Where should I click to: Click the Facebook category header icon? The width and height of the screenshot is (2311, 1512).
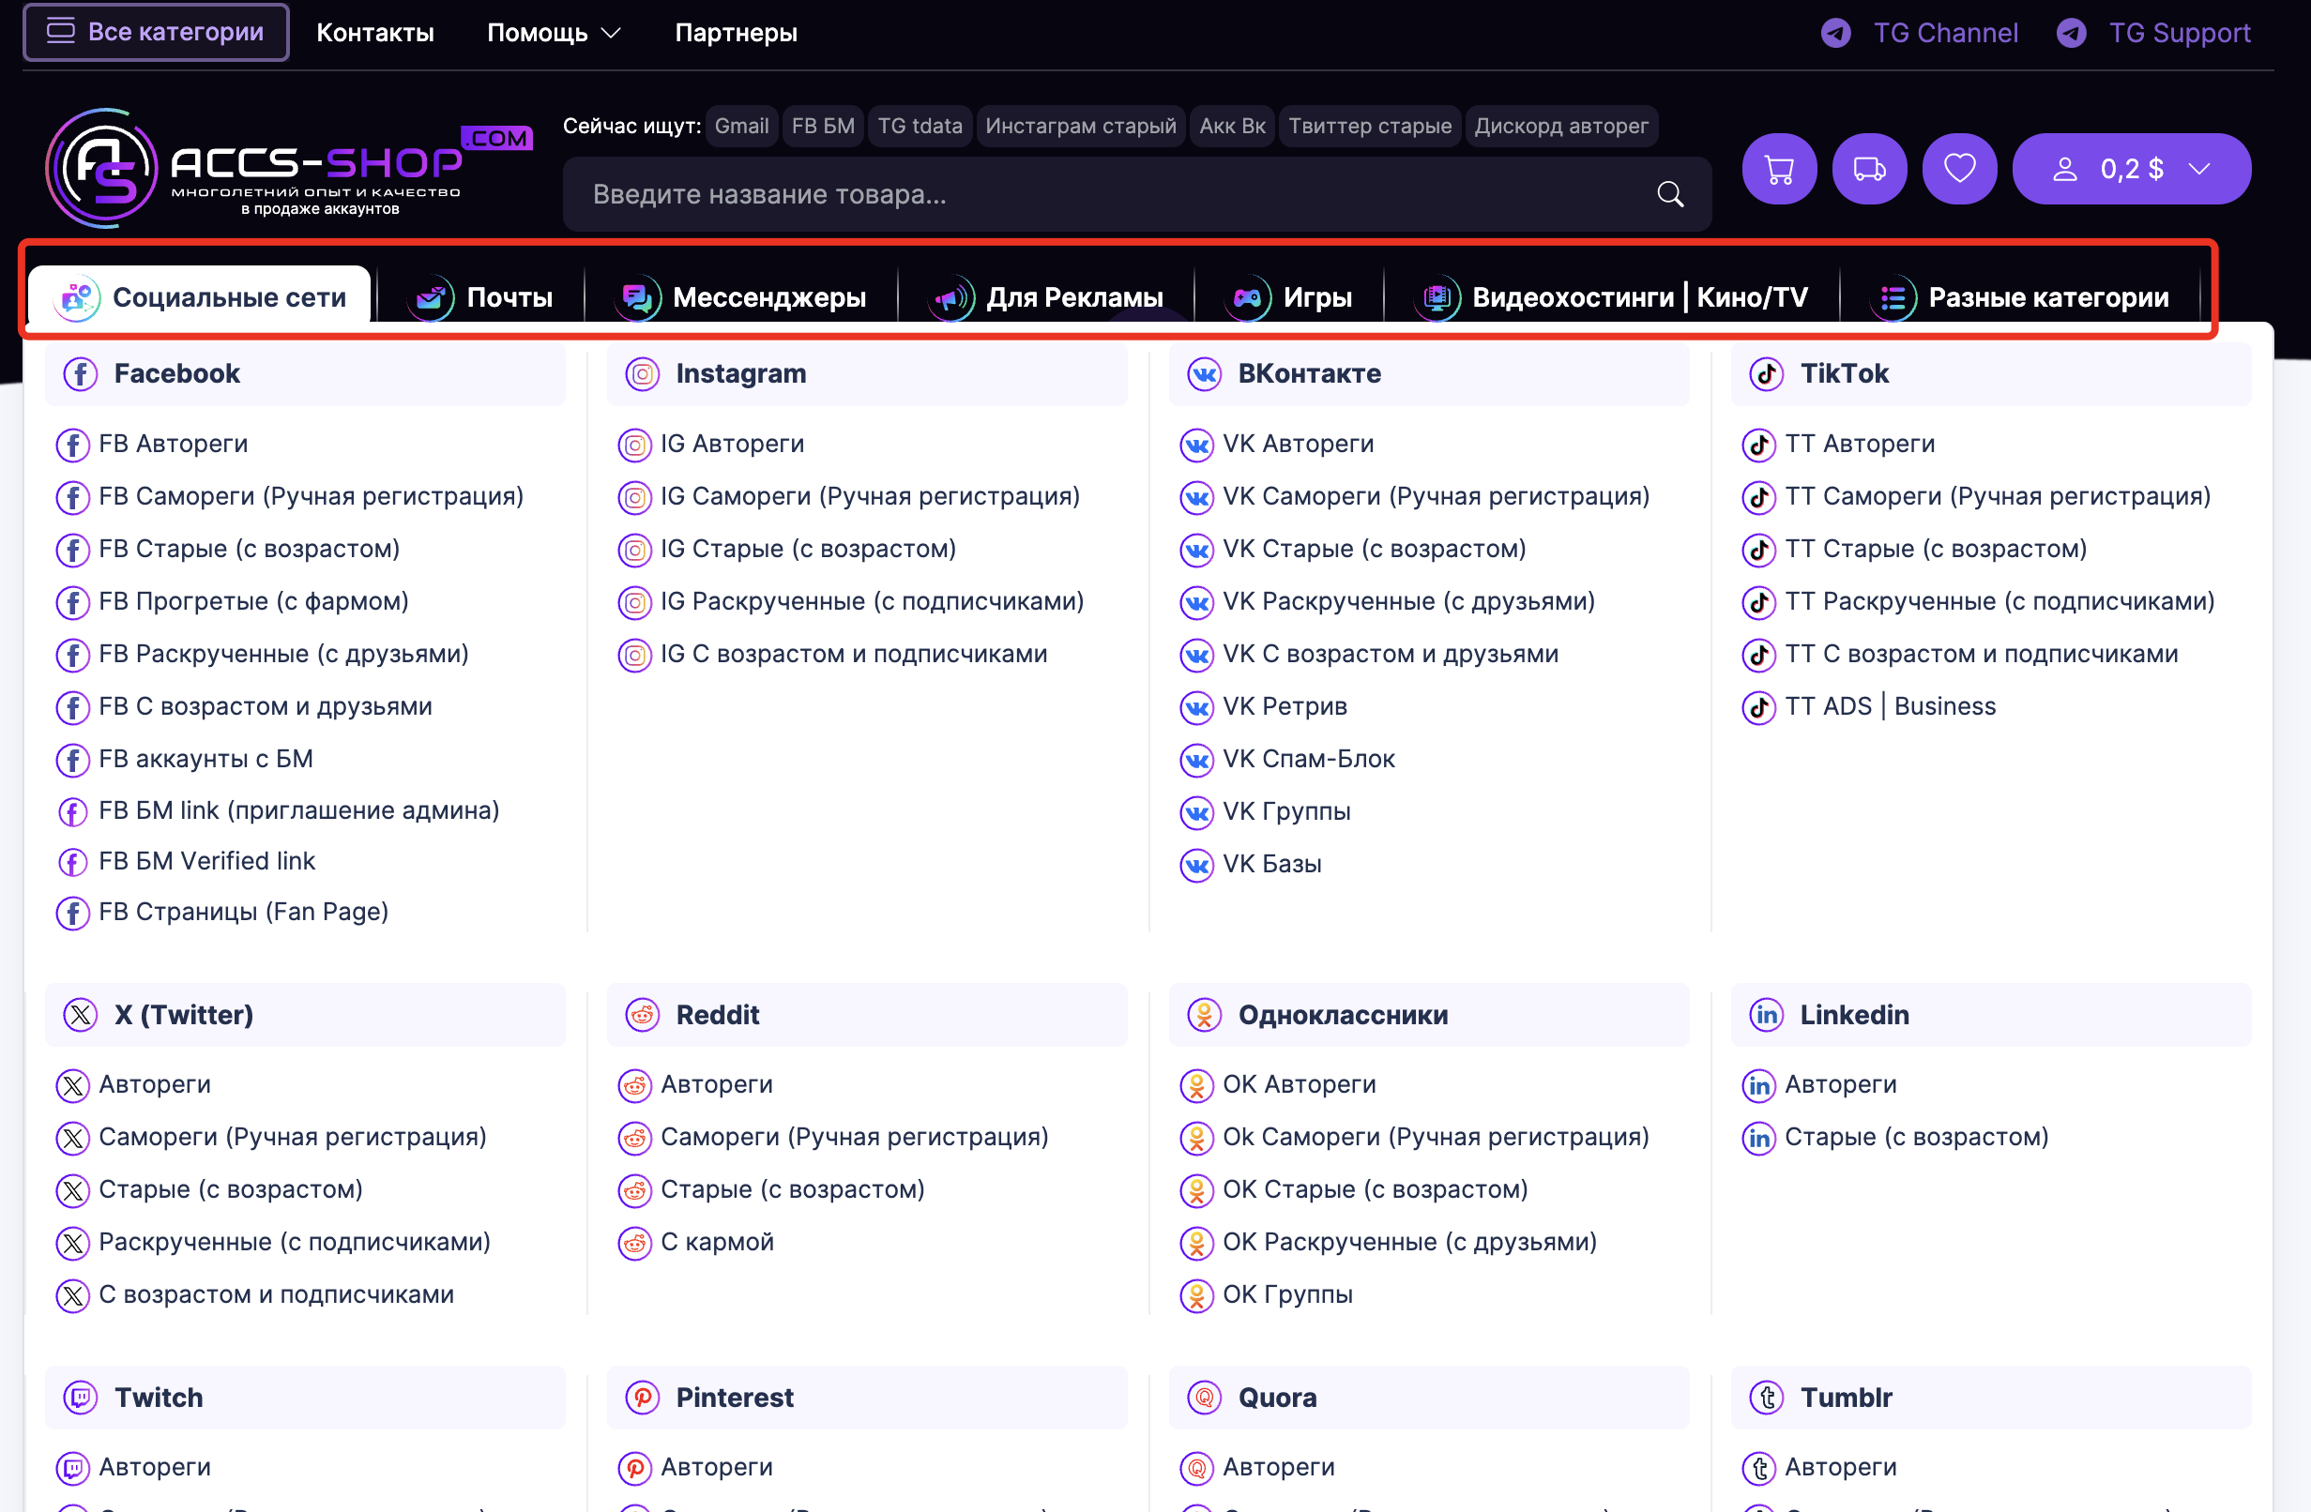(x=81, y=373)
